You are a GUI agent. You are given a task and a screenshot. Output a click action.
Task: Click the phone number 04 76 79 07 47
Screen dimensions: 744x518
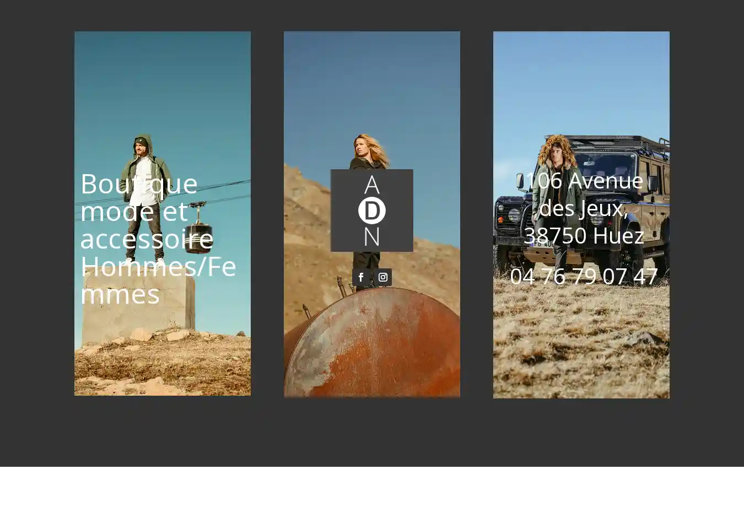(584, 276)
